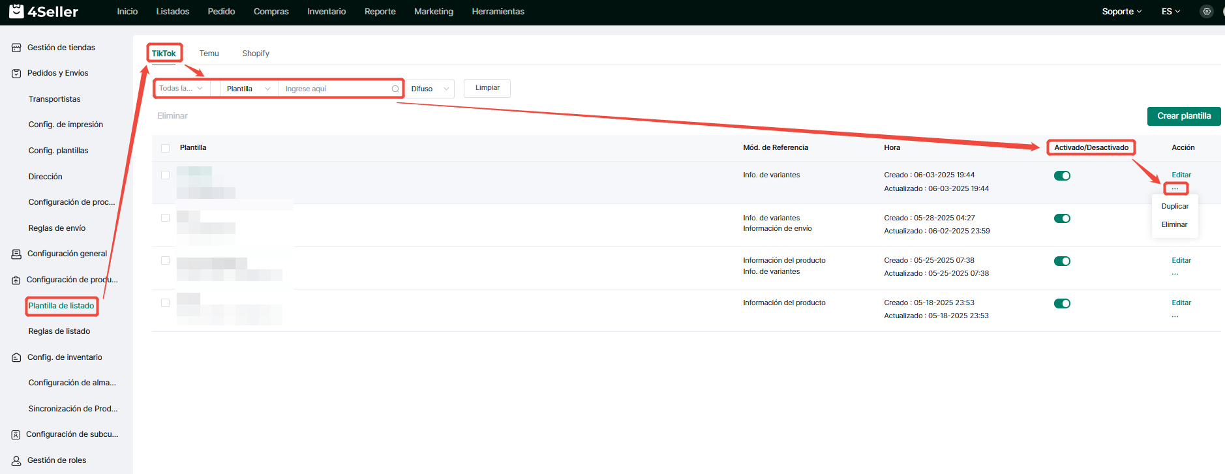Open the ellipsis menu for the 05-18-2025 row
The height and width of the screenshot is (474, 1225).
1175,316
